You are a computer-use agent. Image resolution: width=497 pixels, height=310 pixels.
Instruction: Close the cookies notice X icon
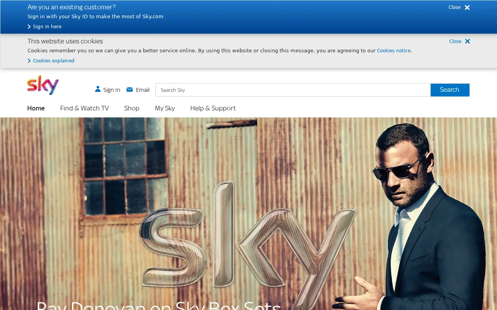coord(467,41)
